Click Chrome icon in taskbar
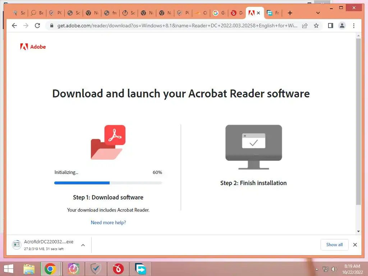The height and width of the screenshot is (276, 368). 50,269
